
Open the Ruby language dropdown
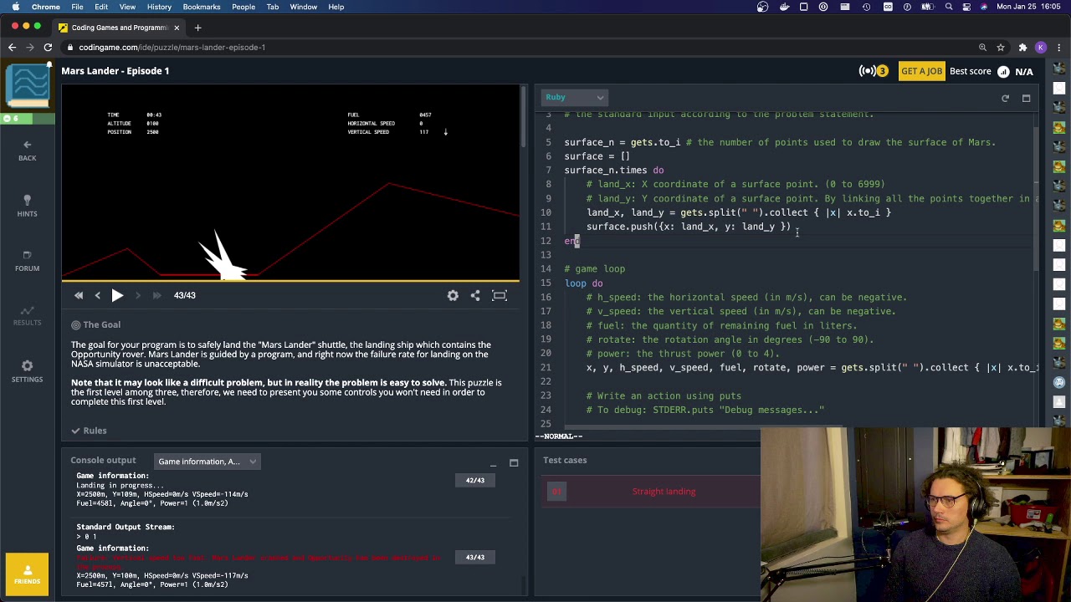click(574, 98)
